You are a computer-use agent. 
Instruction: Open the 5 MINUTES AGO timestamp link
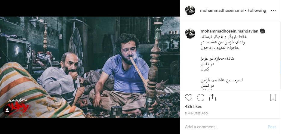196,113
